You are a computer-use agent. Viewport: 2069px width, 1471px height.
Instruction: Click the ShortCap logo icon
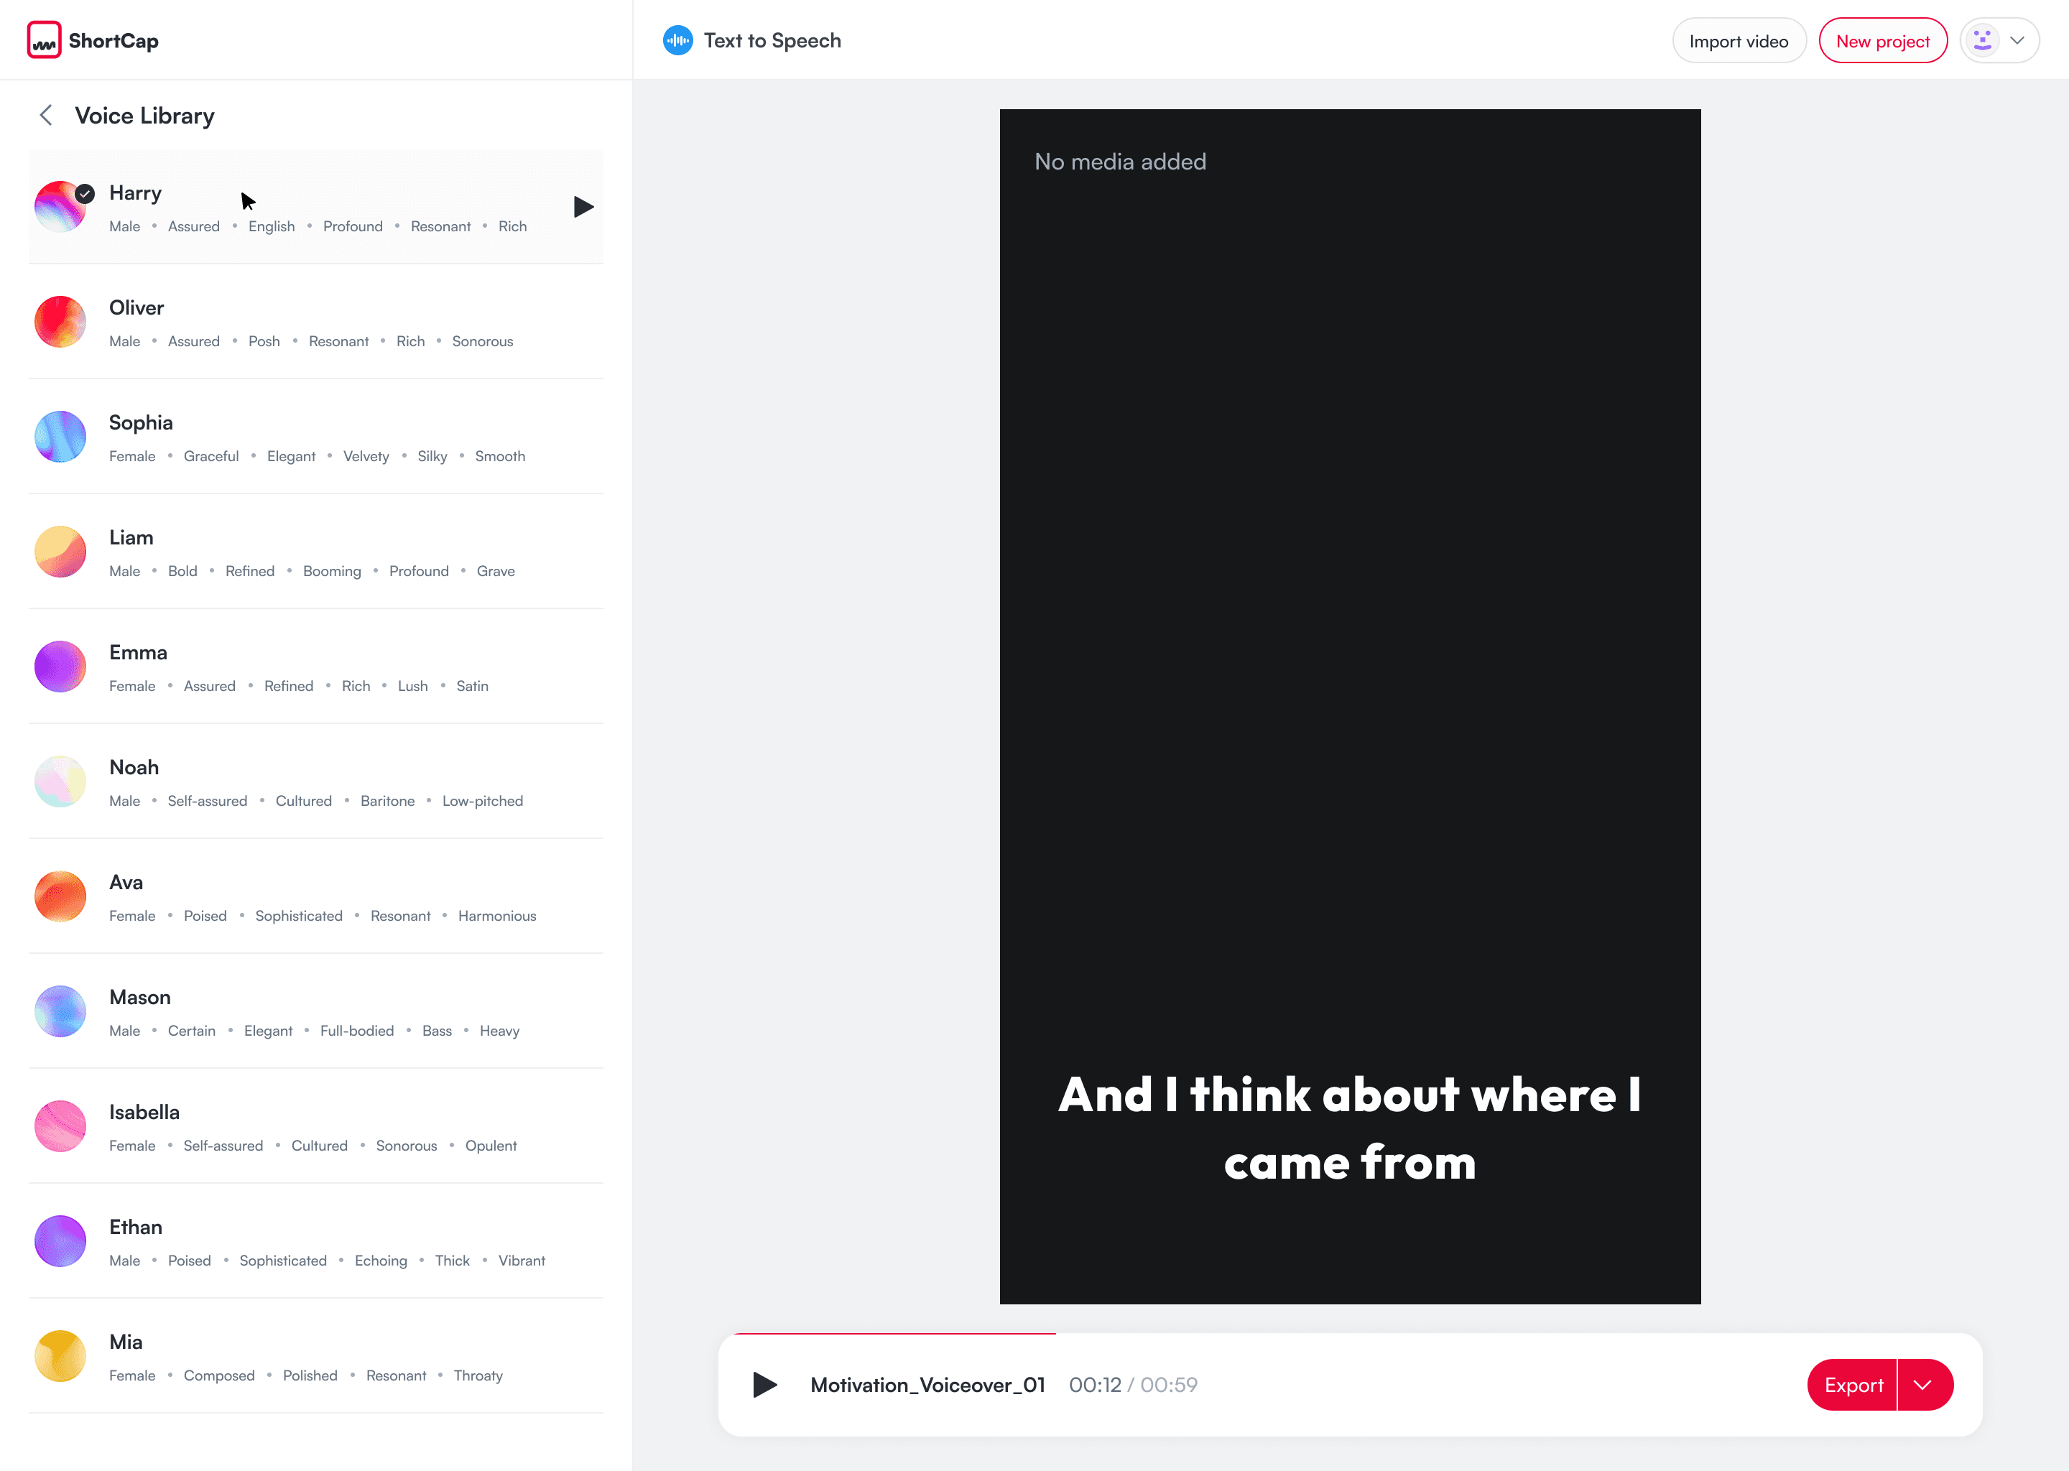(x=44, y=41)
